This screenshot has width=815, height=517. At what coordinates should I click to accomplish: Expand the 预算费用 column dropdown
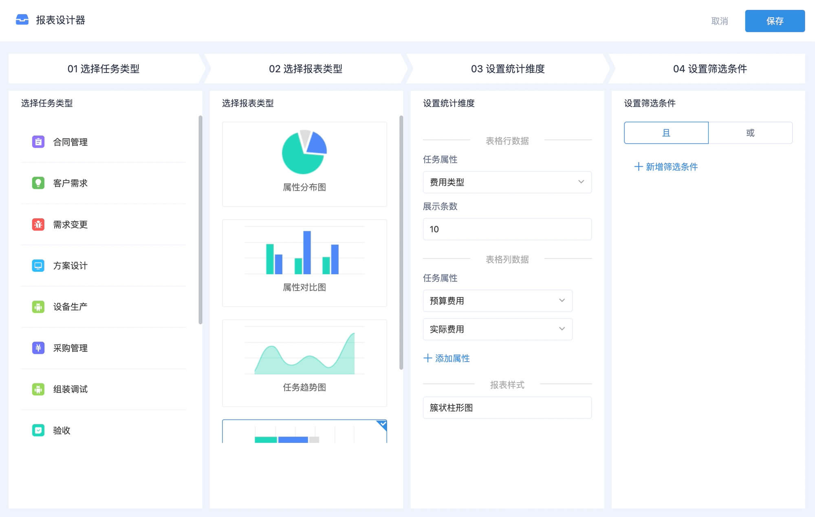click(497, 301)
